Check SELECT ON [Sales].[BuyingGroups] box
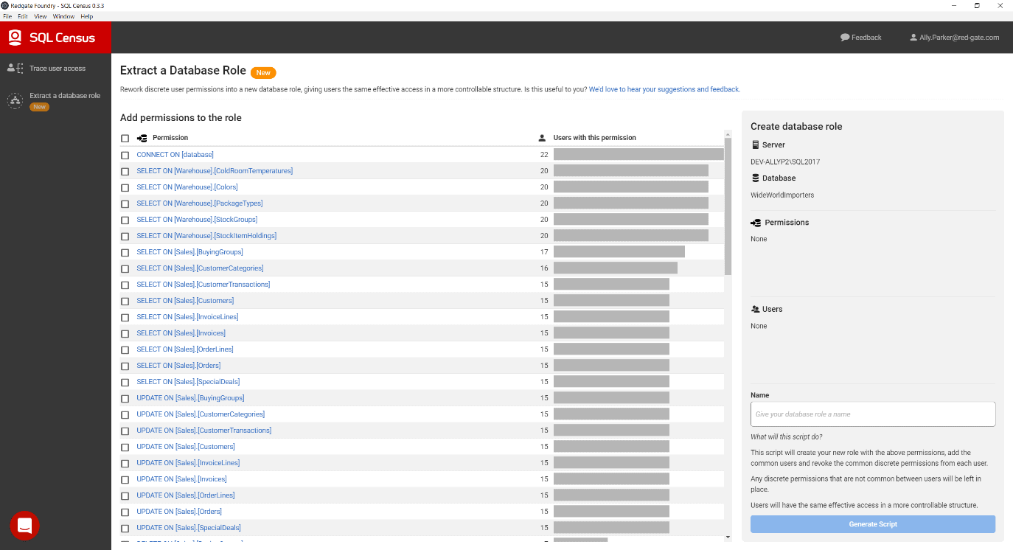Screen dimensions: 1013x550 click(125, 253)
